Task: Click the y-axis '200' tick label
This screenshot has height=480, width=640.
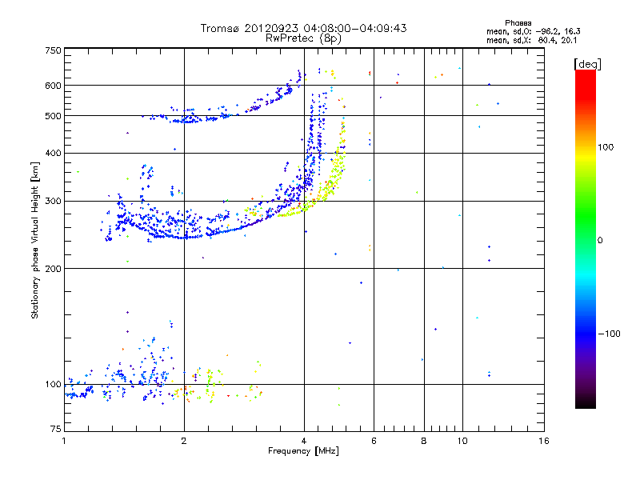Action: point(53,269)
